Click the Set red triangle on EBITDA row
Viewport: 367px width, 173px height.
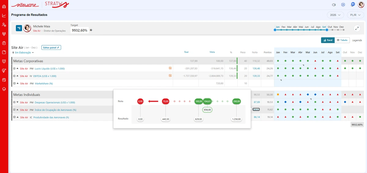(x=338, y=75)
